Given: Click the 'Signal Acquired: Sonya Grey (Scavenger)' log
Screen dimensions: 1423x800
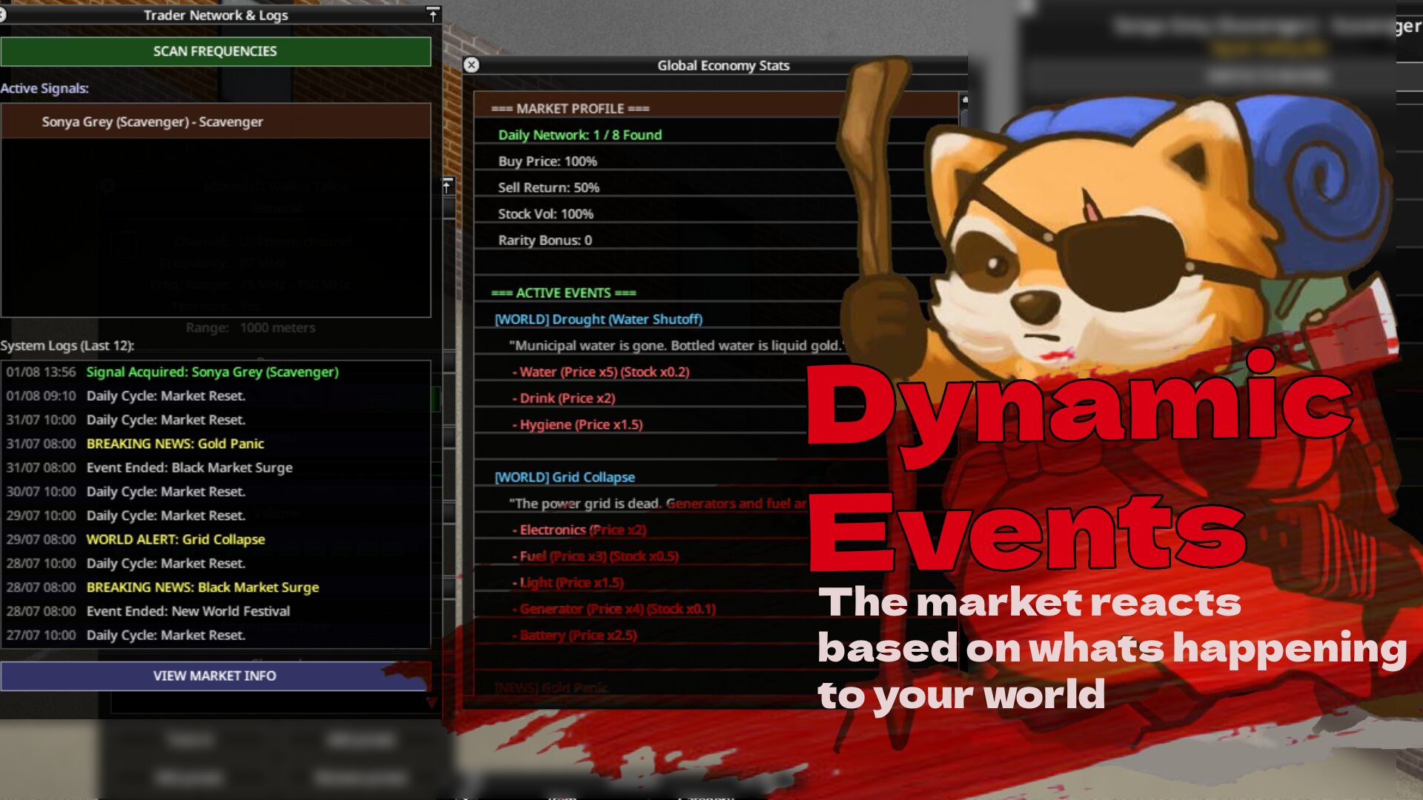Looking at the screenshot, I should [x=212, y=372].
